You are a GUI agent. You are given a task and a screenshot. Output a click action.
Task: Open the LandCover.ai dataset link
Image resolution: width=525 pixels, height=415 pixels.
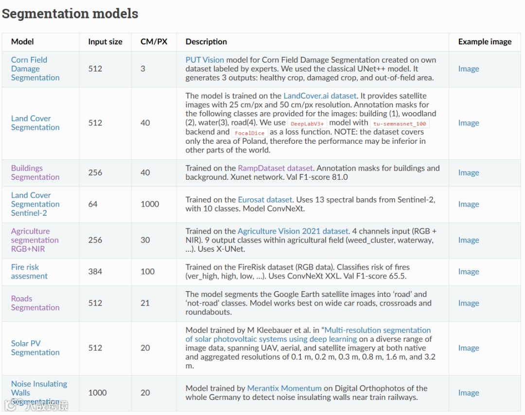coord(320,96)
